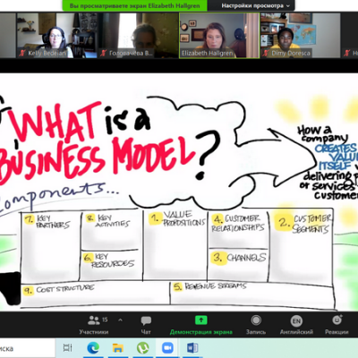The image size is (358, 358).
Task: Select Kelly Bedeian's video thumbnail
Action: (x=56, y=35)
